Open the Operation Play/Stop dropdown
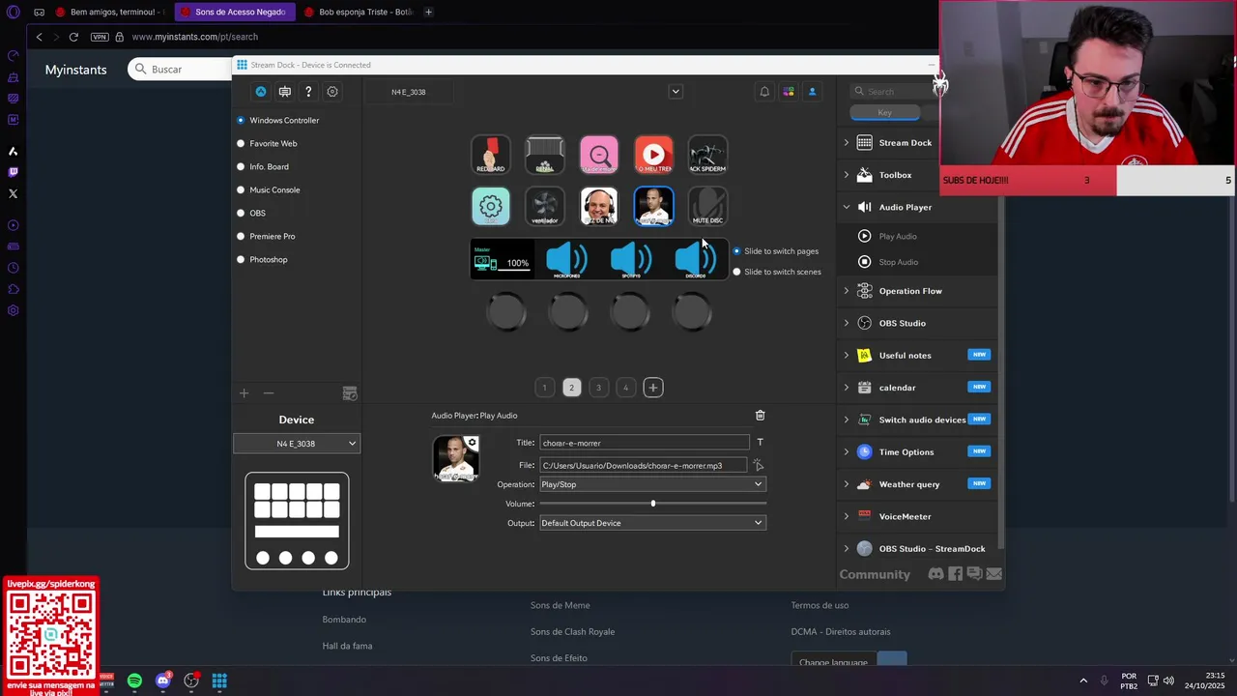The height and width of the screenshot is (696, 1237). click(x=652, y=484)
